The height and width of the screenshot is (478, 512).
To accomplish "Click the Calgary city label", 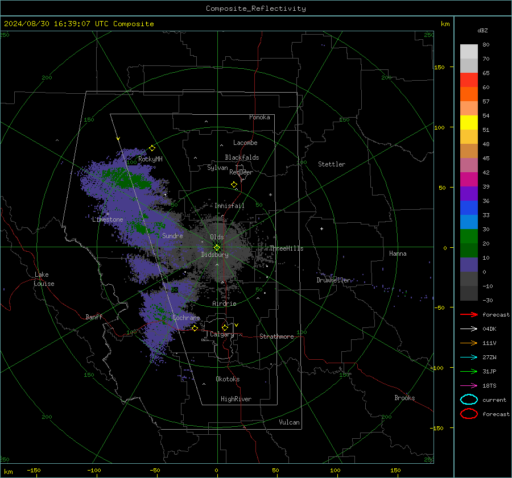I will [222, 334].
